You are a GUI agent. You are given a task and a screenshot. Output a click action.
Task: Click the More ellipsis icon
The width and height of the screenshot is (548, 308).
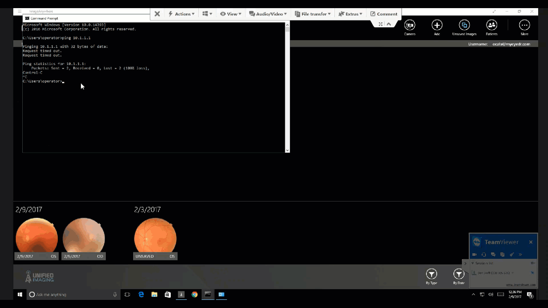pos(524,25)
